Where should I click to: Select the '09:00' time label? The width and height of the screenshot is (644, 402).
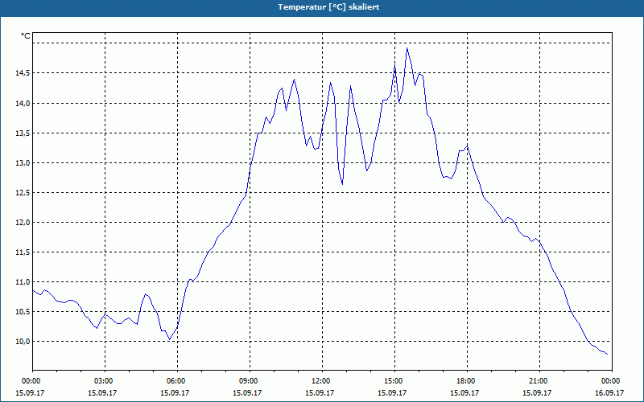(250, 381)
